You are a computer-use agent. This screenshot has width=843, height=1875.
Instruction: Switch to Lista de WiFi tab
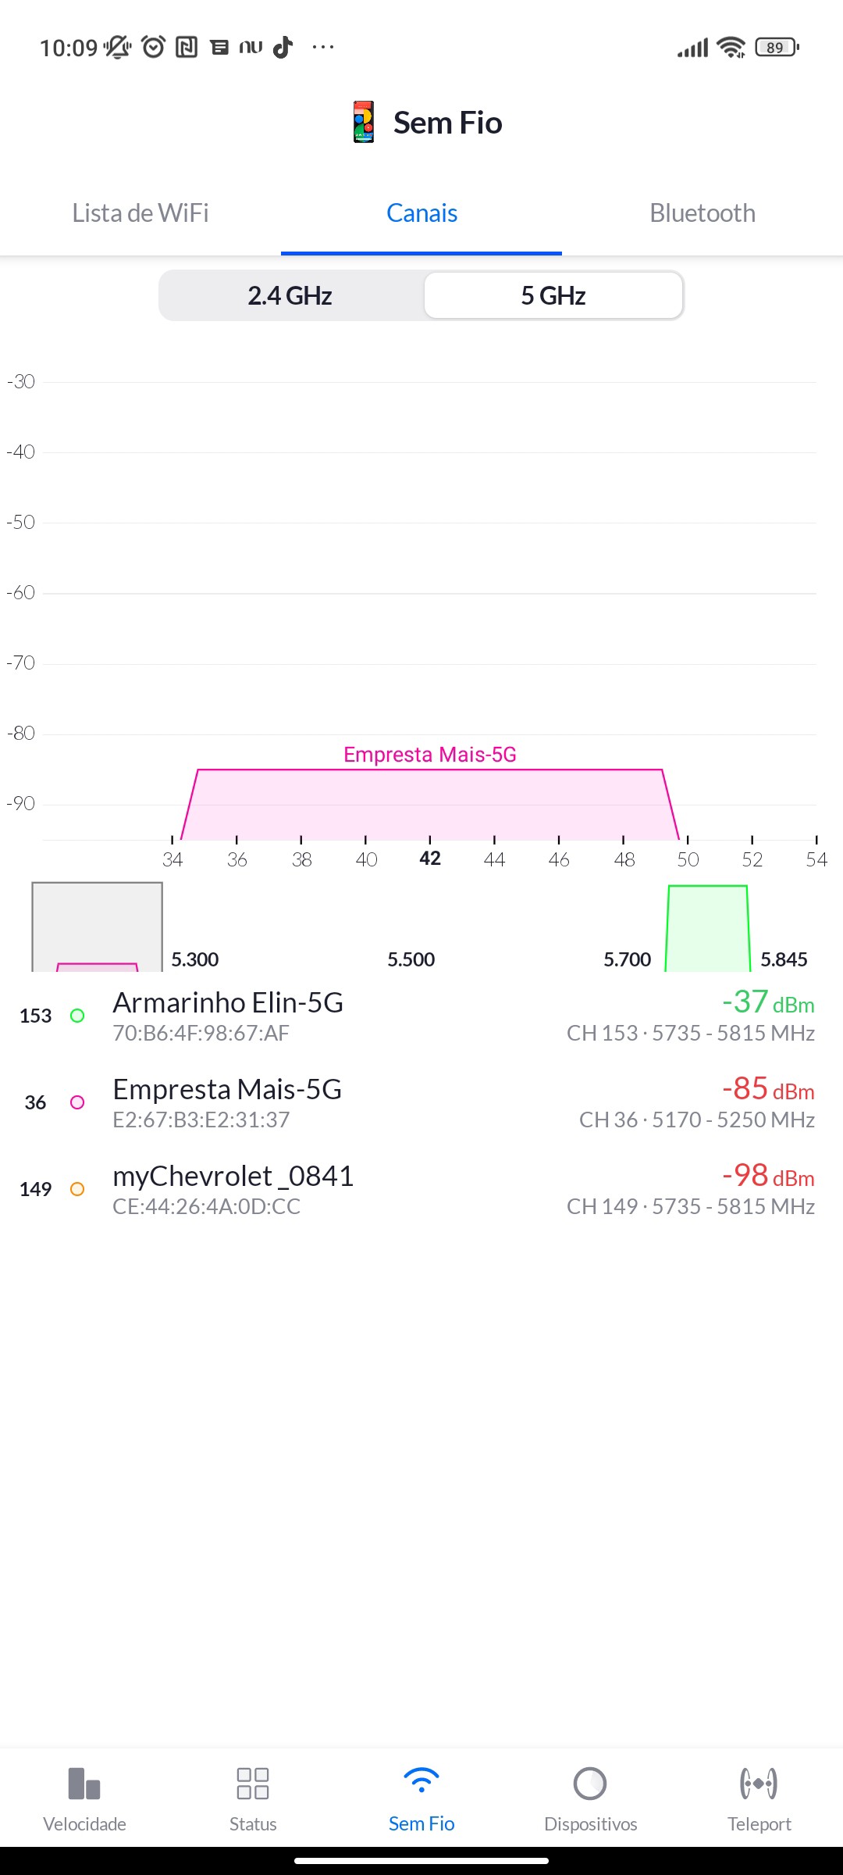tap(140, 213)
